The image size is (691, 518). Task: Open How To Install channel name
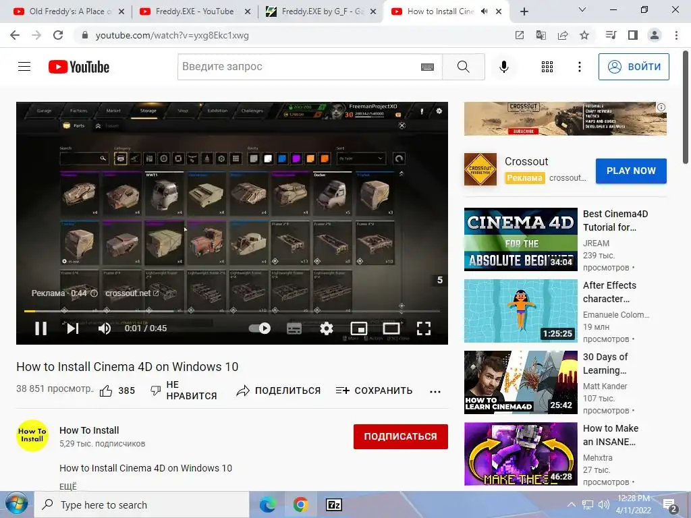coord(89,430)
